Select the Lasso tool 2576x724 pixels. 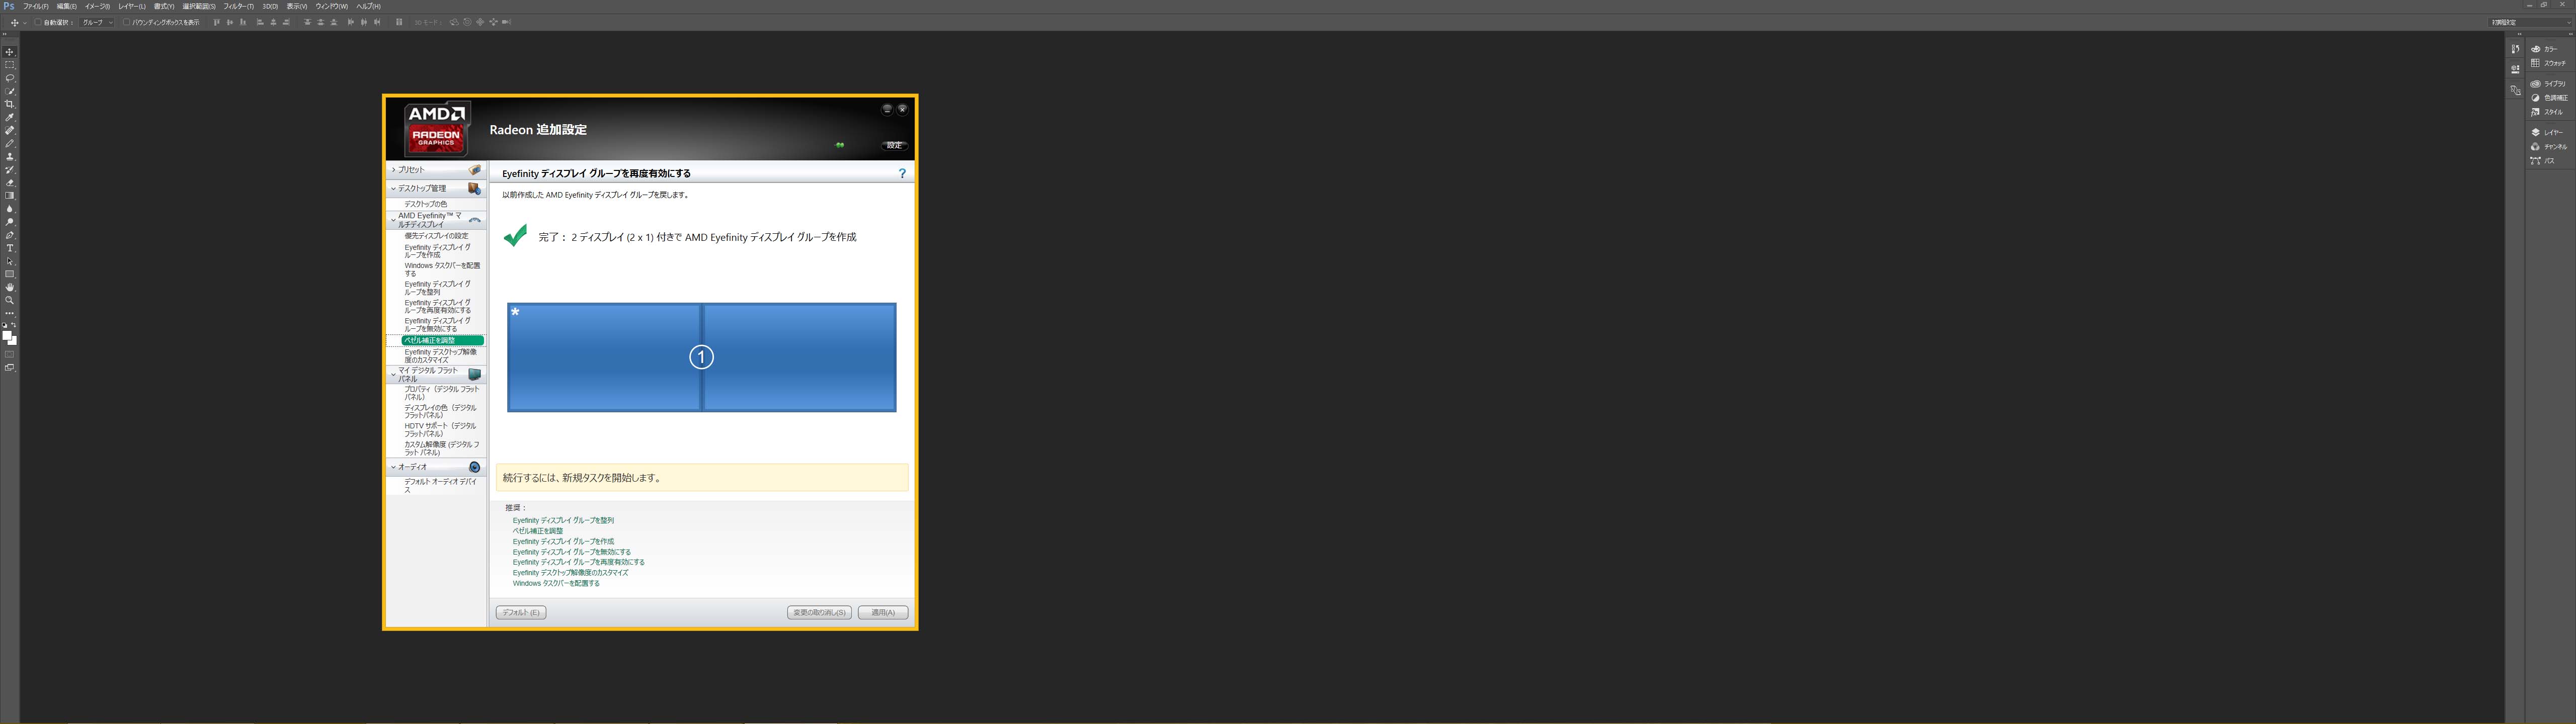coord(10,78)
